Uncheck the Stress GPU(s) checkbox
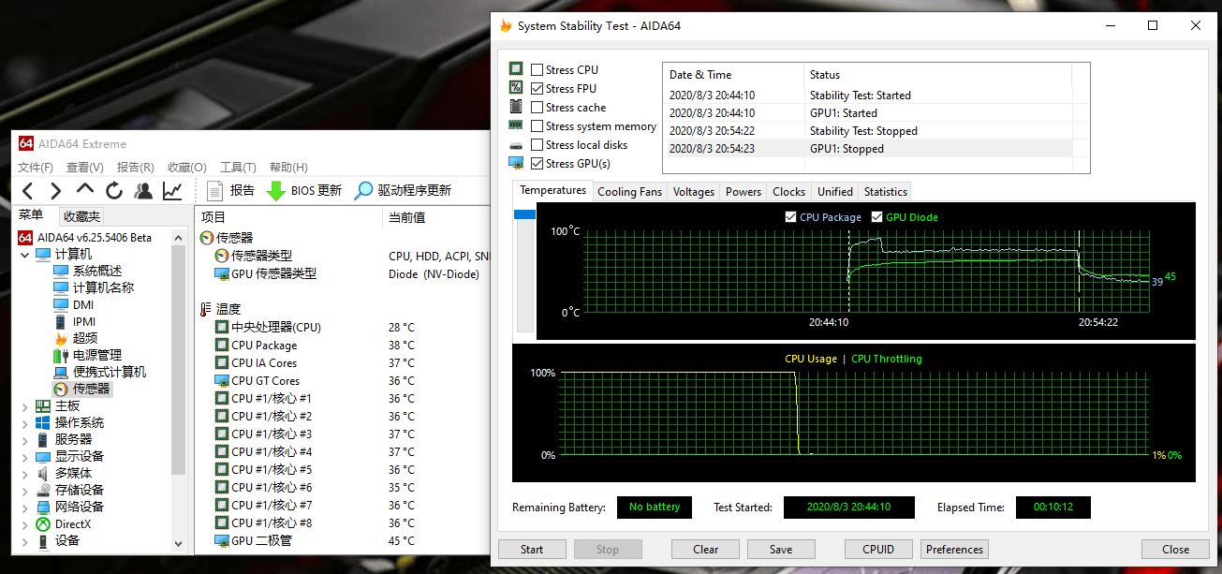The width and height of the screenshot is (1222, 574). [x=537, y=163]
